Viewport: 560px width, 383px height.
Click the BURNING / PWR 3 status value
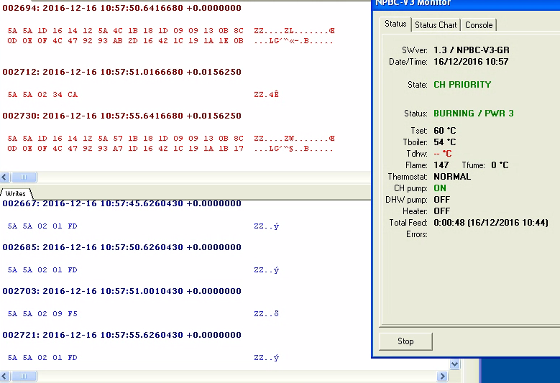[x=473, y=114]
